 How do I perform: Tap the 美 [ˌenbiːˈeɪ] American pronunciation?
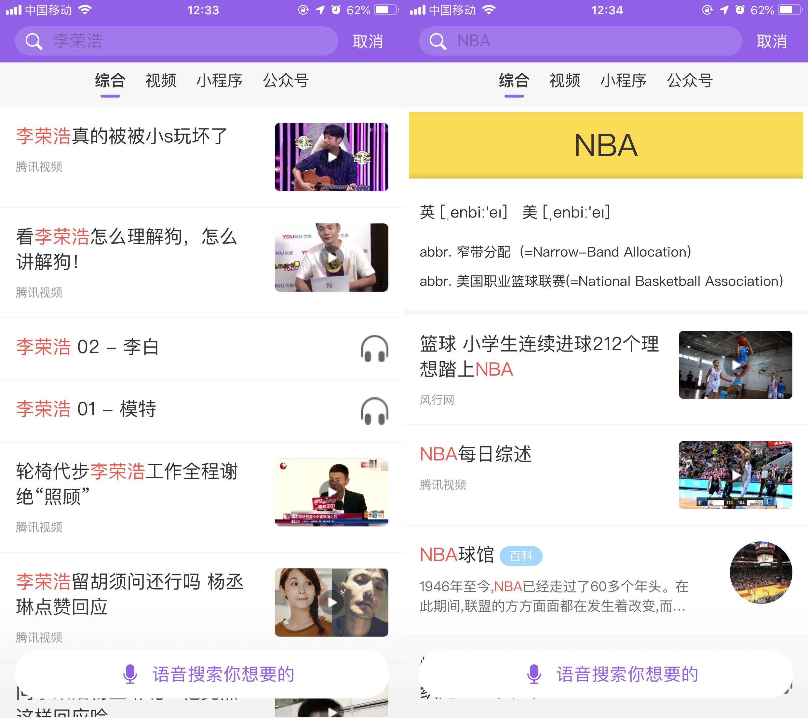566,212
